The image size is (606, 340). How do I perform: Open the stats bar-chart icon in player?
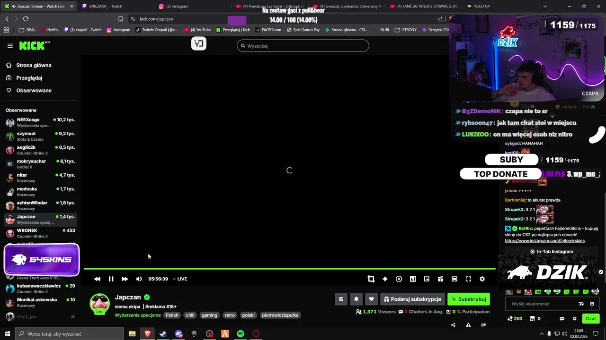pyautogui.click(x=413, y=279)
